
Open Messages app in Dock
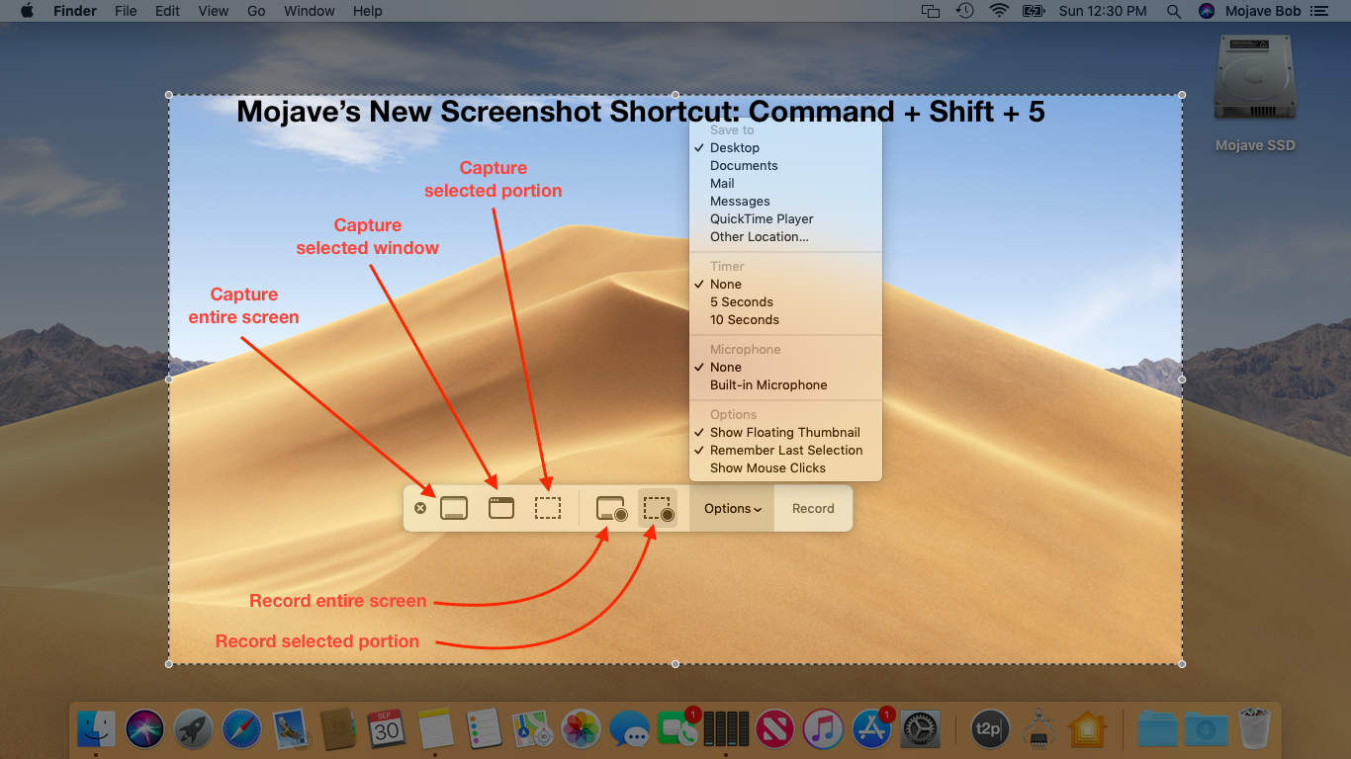pos(630,729)
